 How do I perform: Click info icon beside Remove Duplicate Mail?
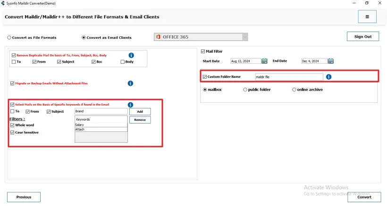pyautogui.click(x=131, y=55)
